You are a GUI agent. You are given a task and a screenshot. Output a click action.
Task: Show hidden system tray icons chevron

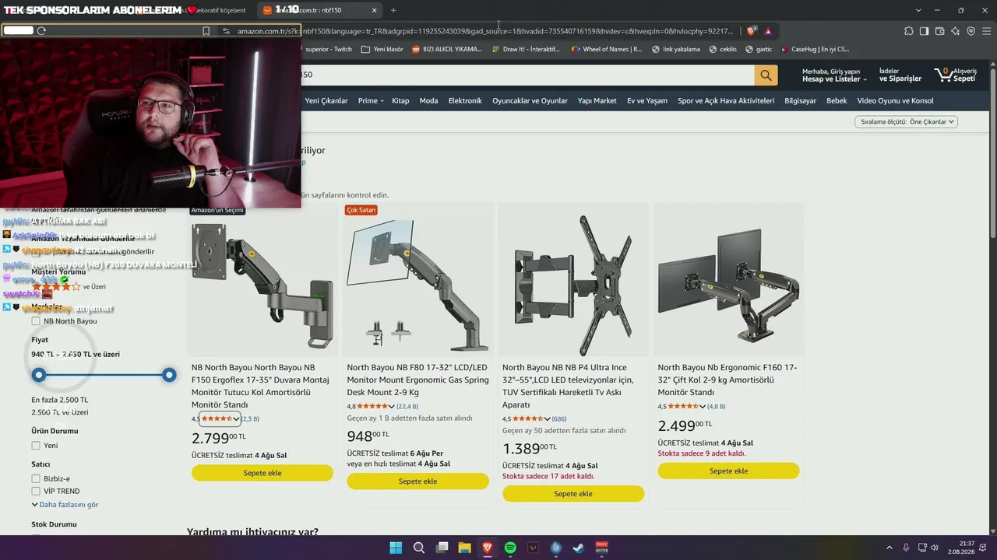coord(889,548)
